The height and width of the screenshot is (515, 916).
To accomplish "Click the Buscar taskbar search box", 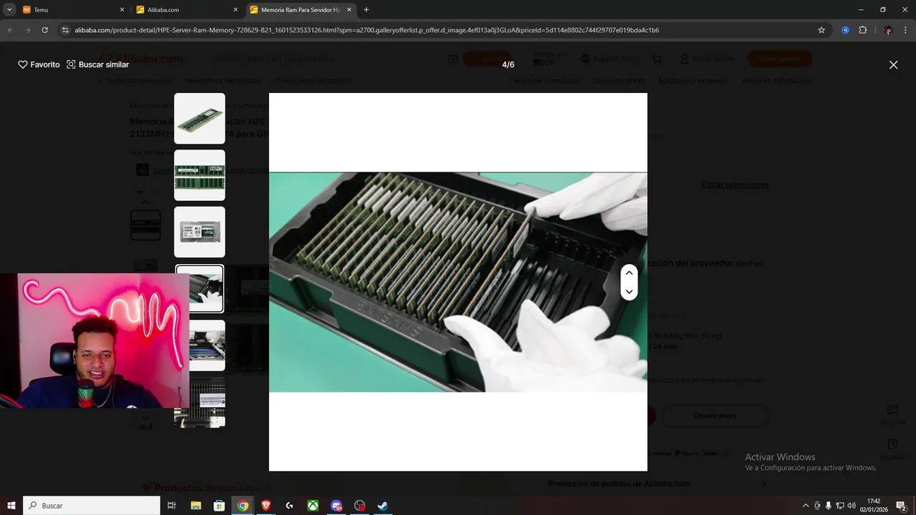I will point(92,506).
